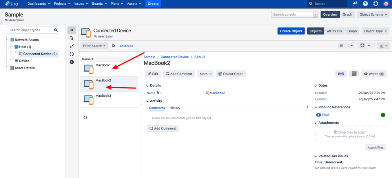Viewport: 392px width, 178px height.
Task: Click the refresh icon in side toolbar
Action: [x=72, y=54]
